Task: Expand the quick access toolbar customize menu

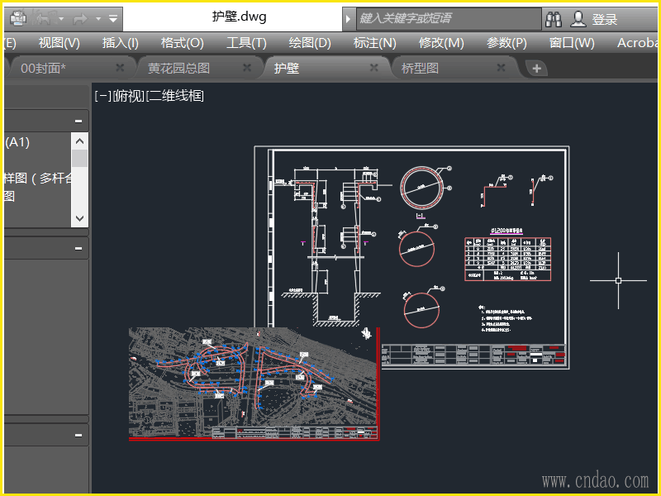Action: [114, 18]
